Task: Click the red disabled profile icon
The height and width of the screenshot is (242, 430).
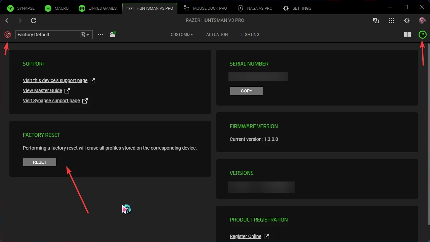Action: tap(7, 35)
